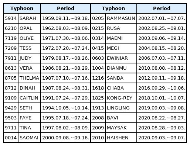Select the EWINIAR typhoon cell

pyautogui.click(x=121, y=58)
